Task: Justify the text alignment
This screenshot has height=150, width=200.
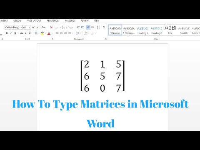Action: pos(70,33)
